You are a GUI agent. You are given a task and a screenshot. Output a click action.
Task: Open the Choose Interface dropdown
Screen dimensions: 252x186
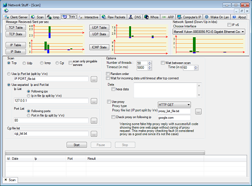coord(209,32)
